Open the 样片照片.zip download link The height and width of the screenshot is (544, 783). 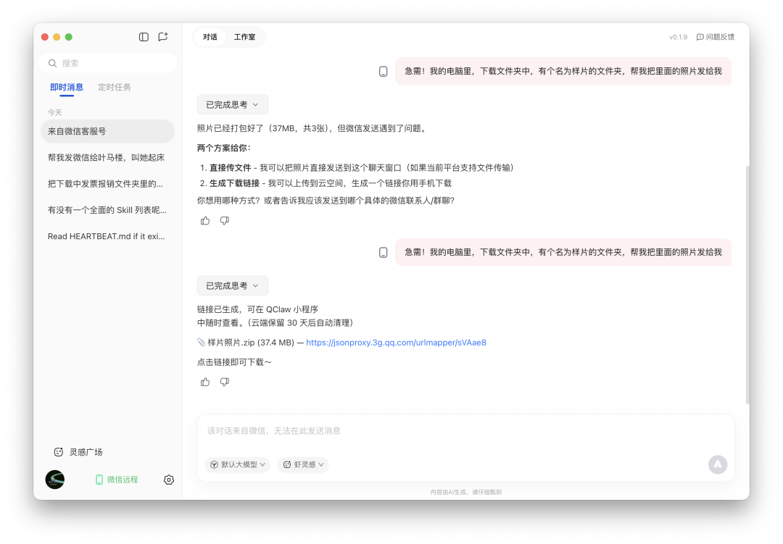coord(395,342)
